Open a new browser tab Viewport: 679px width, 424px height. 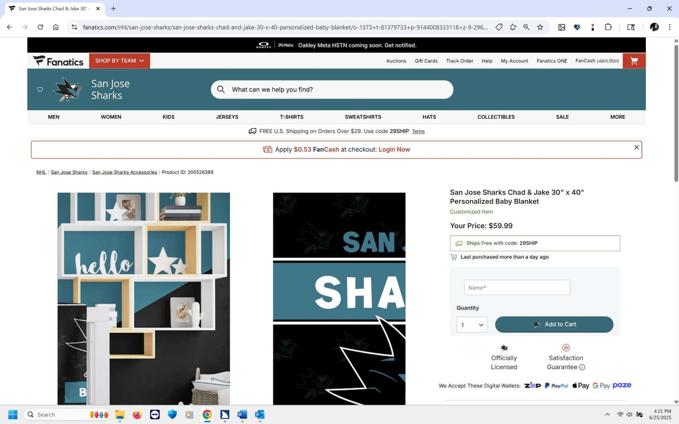(x=113, y=8)
